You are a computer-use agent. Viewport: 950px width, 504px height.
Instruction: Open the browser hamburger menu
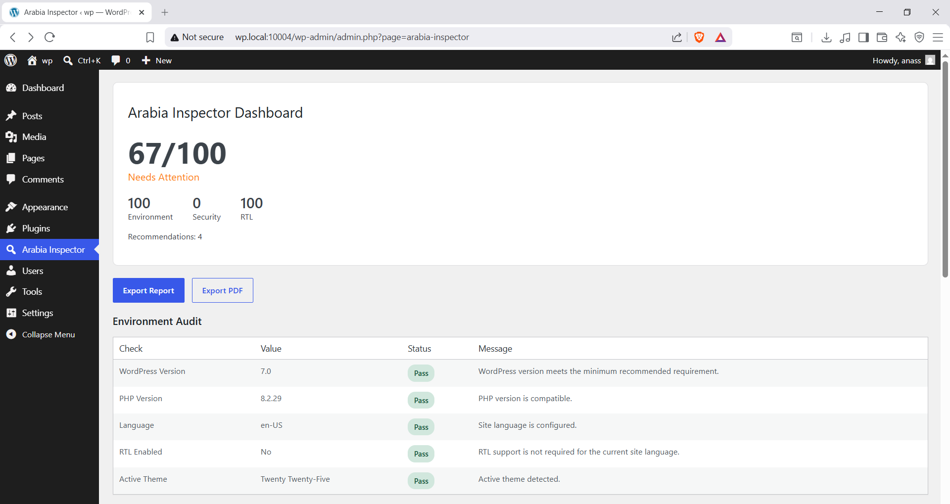point(938,37)
